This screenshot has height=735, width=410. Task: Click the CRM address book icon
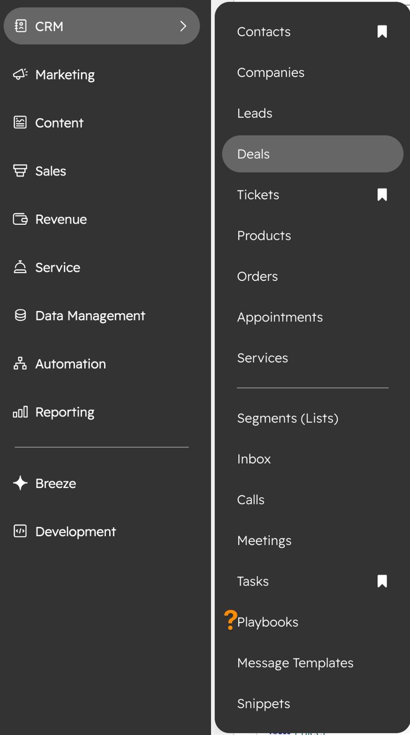pos(20,26)
